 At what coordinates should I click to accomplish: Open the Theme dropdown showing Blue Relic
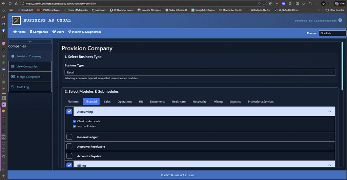(332, 33)
